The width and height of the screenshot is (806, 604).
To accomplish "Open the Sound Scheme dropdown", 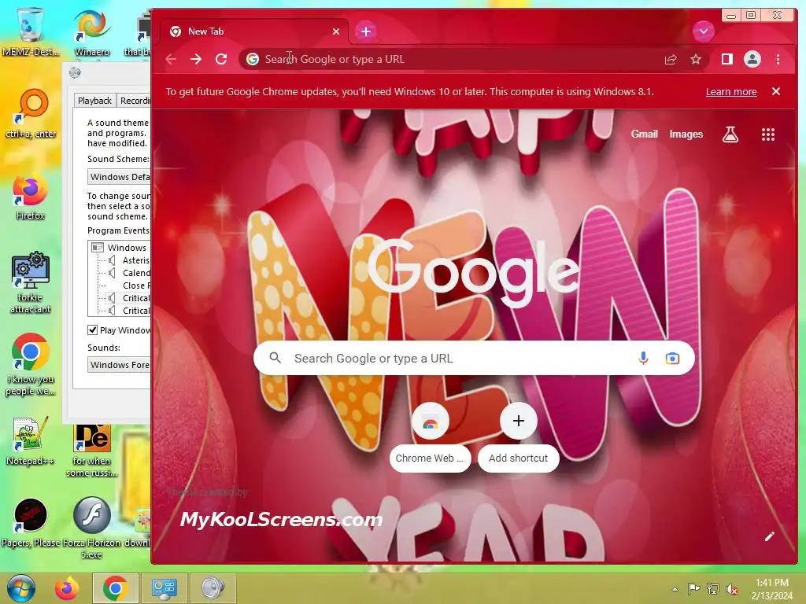I will pos(120,177).
